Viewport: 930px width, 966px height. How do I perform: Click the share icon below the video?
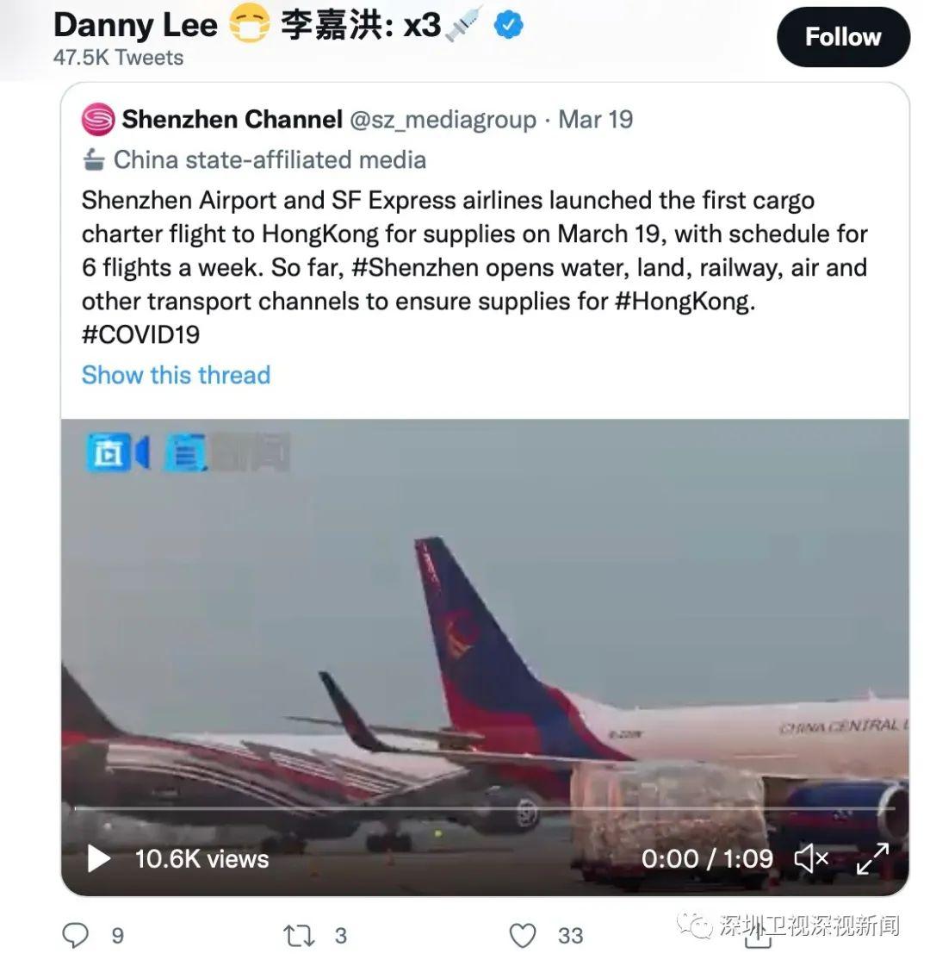pos(757,938)
